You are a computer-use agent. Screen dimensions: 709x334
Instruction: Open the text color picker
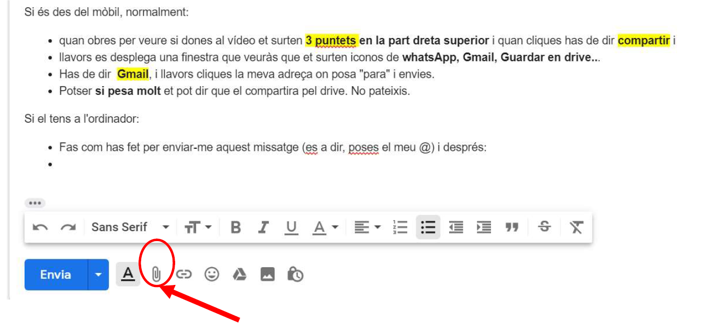coord(326,228)
